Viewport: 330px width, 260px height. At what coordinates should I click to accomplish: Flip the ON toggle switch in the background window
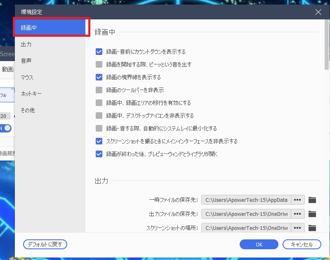[6, 128]
